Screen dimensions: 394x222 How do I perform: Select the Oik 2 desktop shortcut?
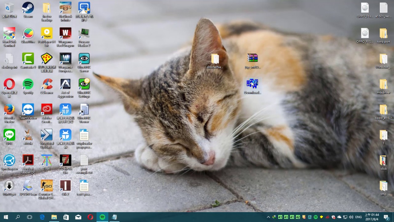point(65,188)
